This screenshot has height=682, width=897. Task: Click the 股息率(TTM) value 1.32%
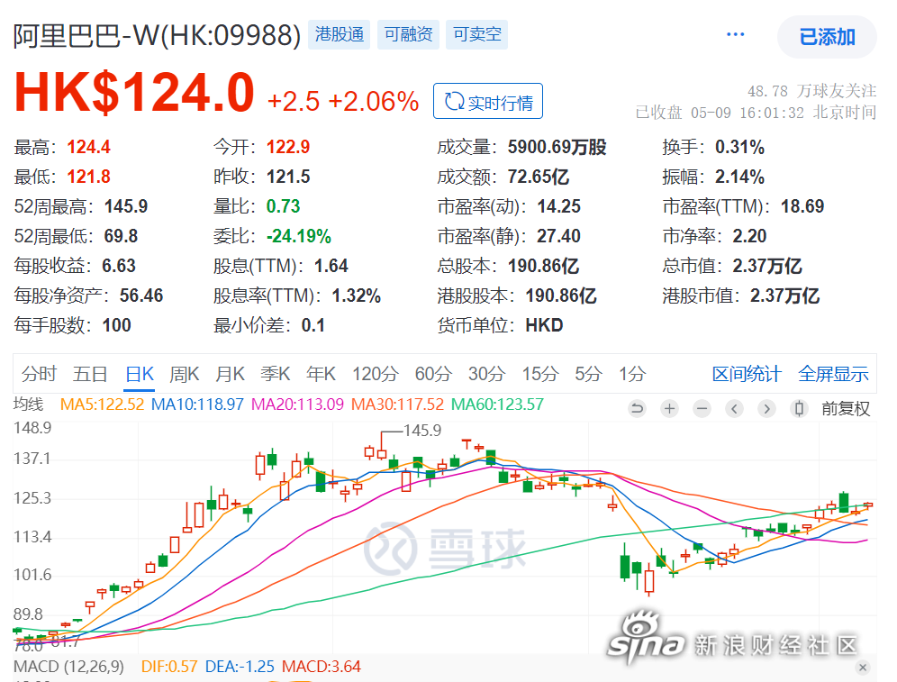click(357, 296)
